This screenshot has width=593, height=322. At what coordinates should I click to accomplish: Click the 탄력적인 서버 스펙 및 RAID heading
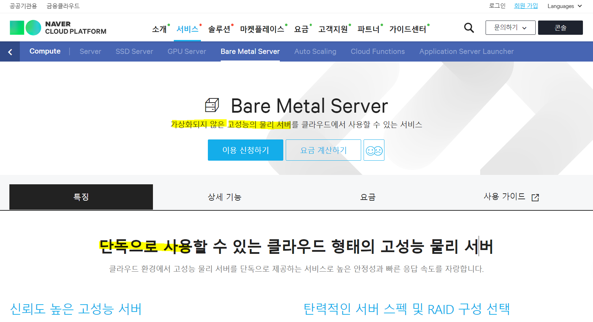pos(407,309)
